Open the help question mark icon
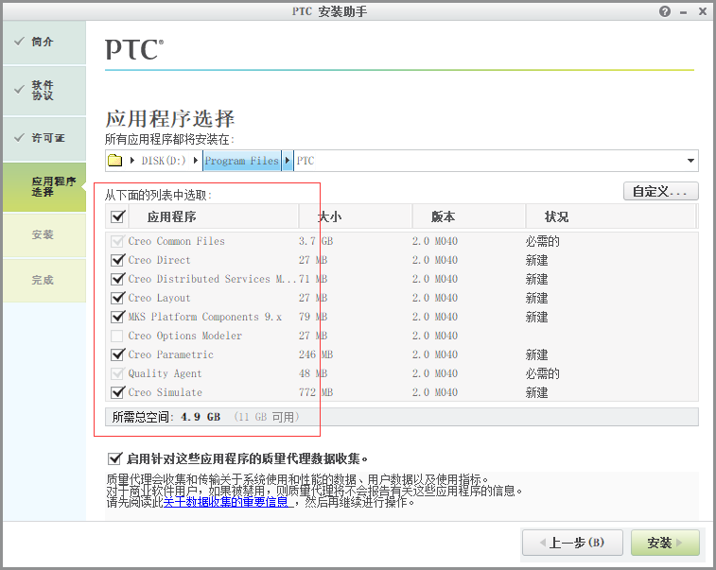 tap(665, 11)
